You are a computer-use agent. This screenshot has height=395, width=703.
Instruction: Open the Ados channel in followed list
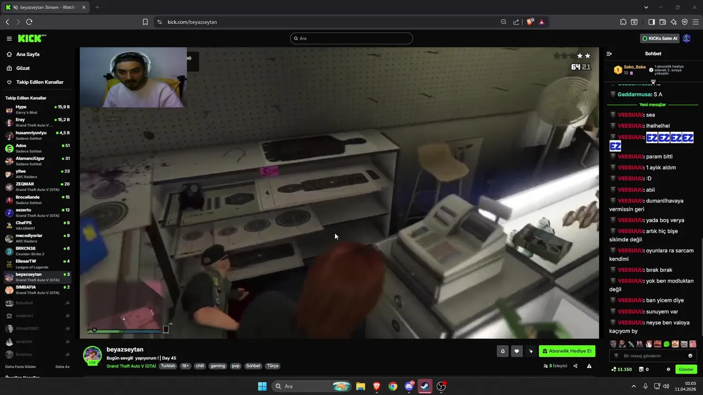tap(37, 148)
